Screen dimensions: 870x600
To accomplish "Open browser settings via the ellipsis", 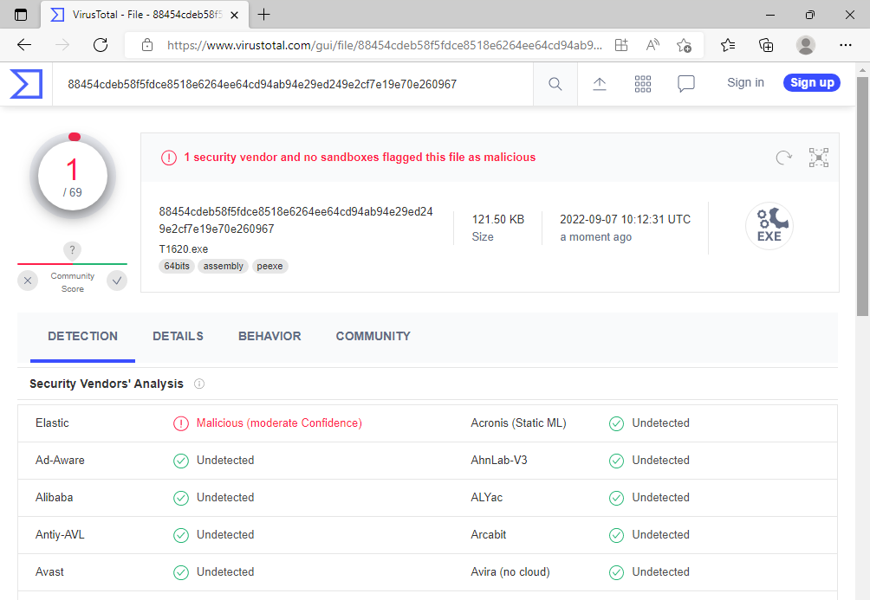I will pyautogui.click(x=845, y=44).
